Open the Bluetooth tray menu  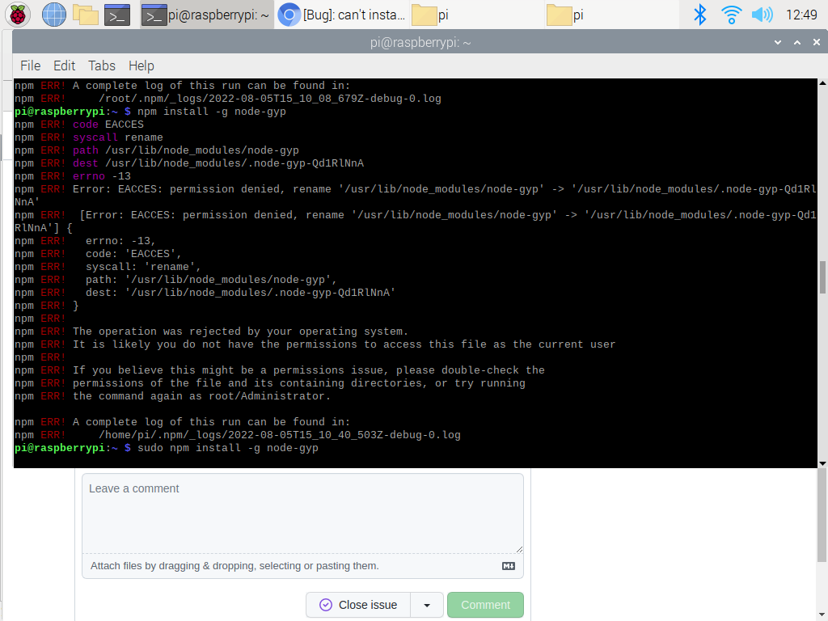pyautogui.click(x=699, y=15)
